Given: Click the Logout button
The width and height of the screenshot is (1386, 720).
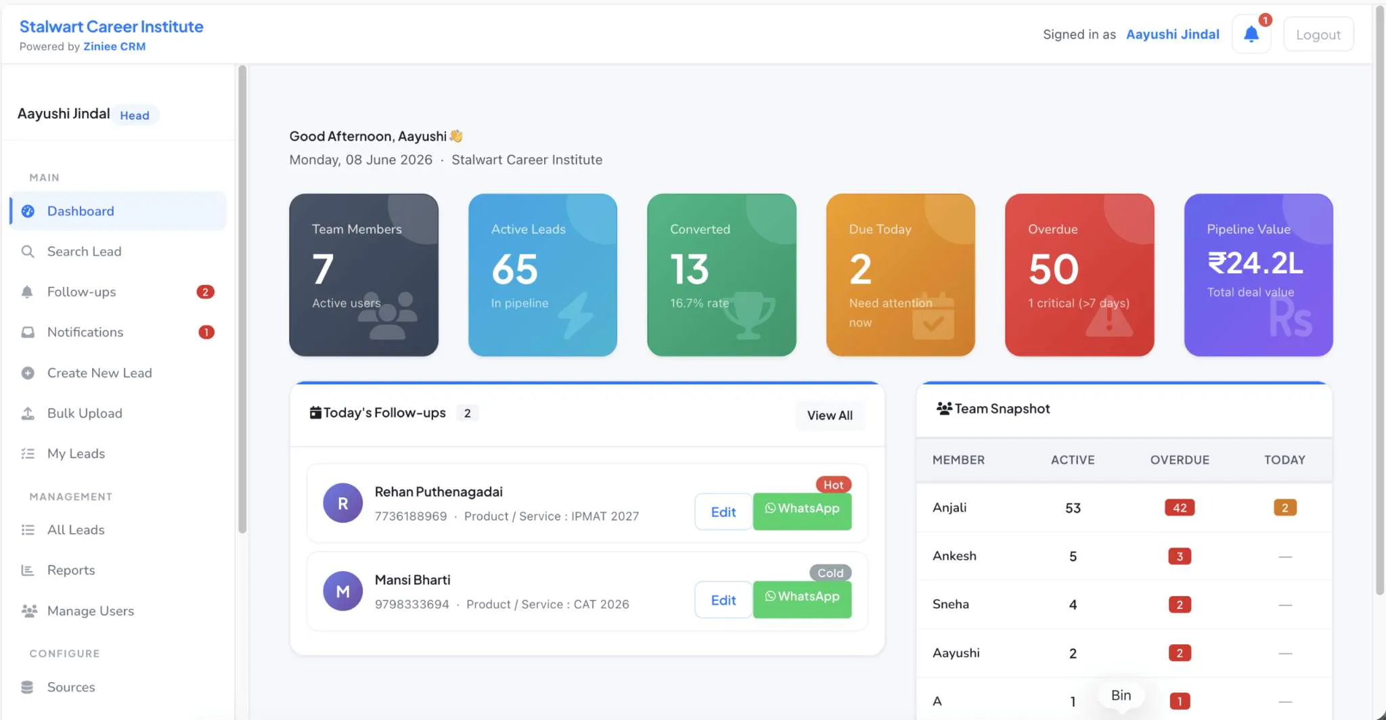Looking at the screenshot, I should 1318,35.
